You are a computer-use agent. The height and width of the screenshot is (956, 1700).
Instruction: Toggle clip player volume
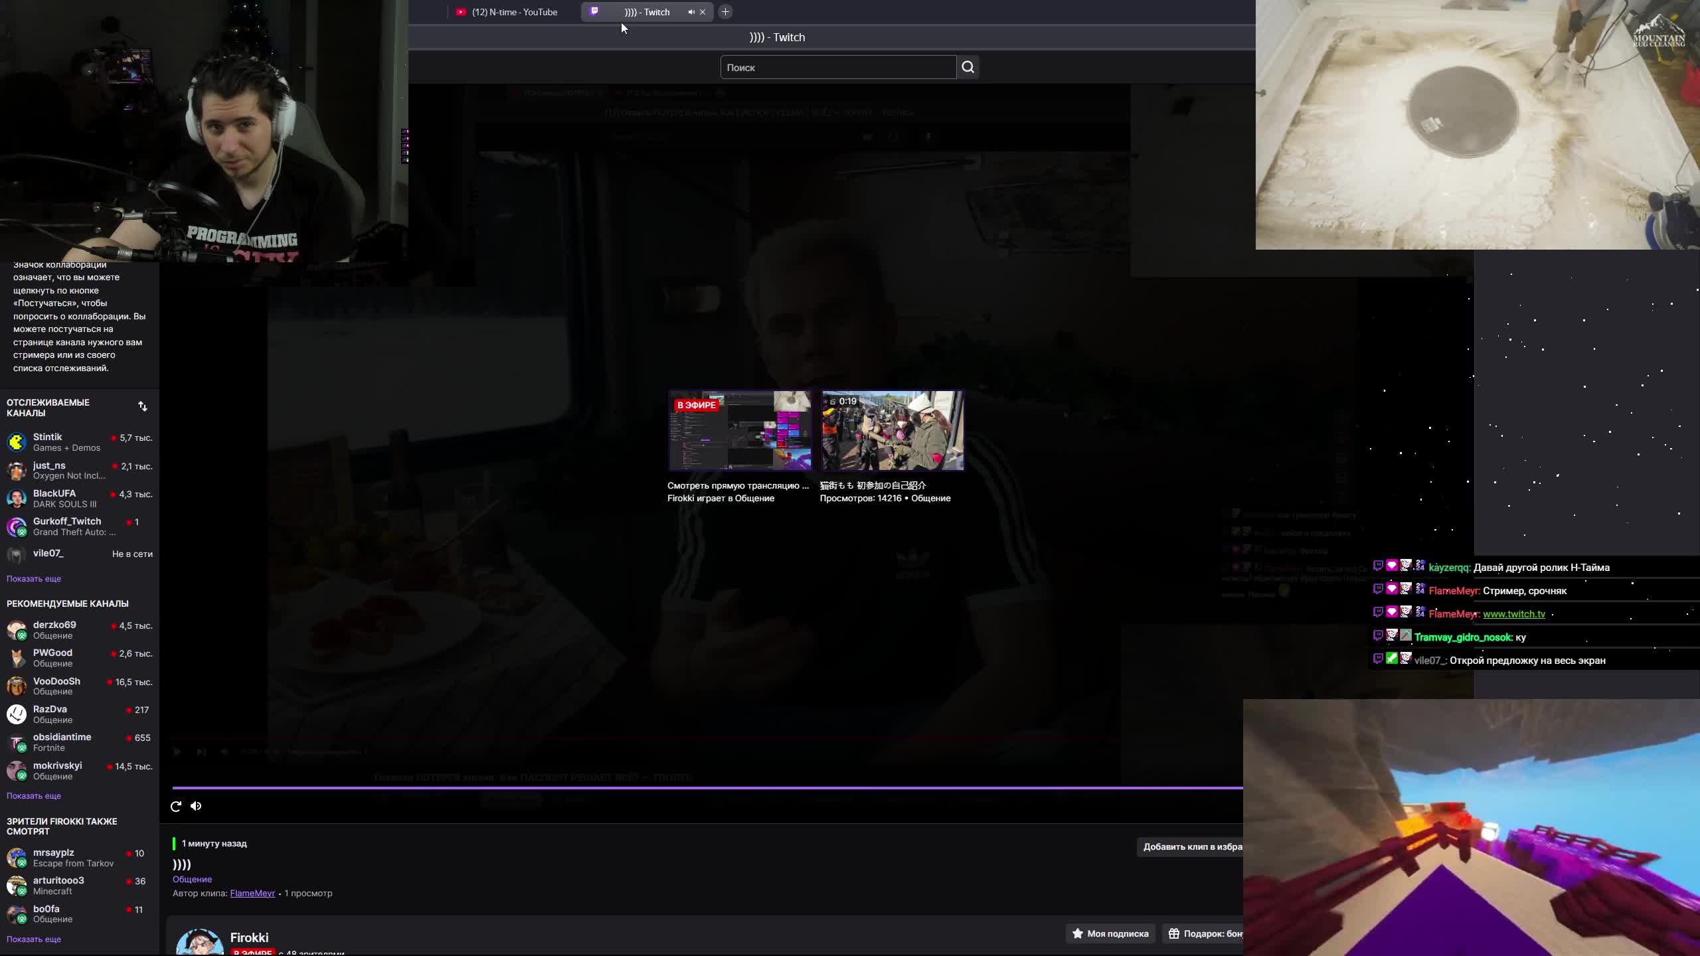coord(196,806)
